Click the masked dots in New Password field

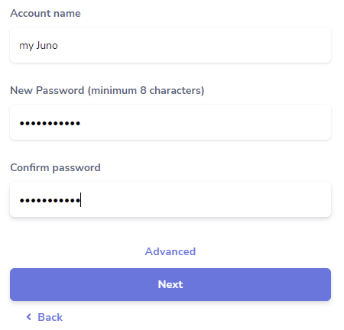pyautogui.click(x=50, y=124)
